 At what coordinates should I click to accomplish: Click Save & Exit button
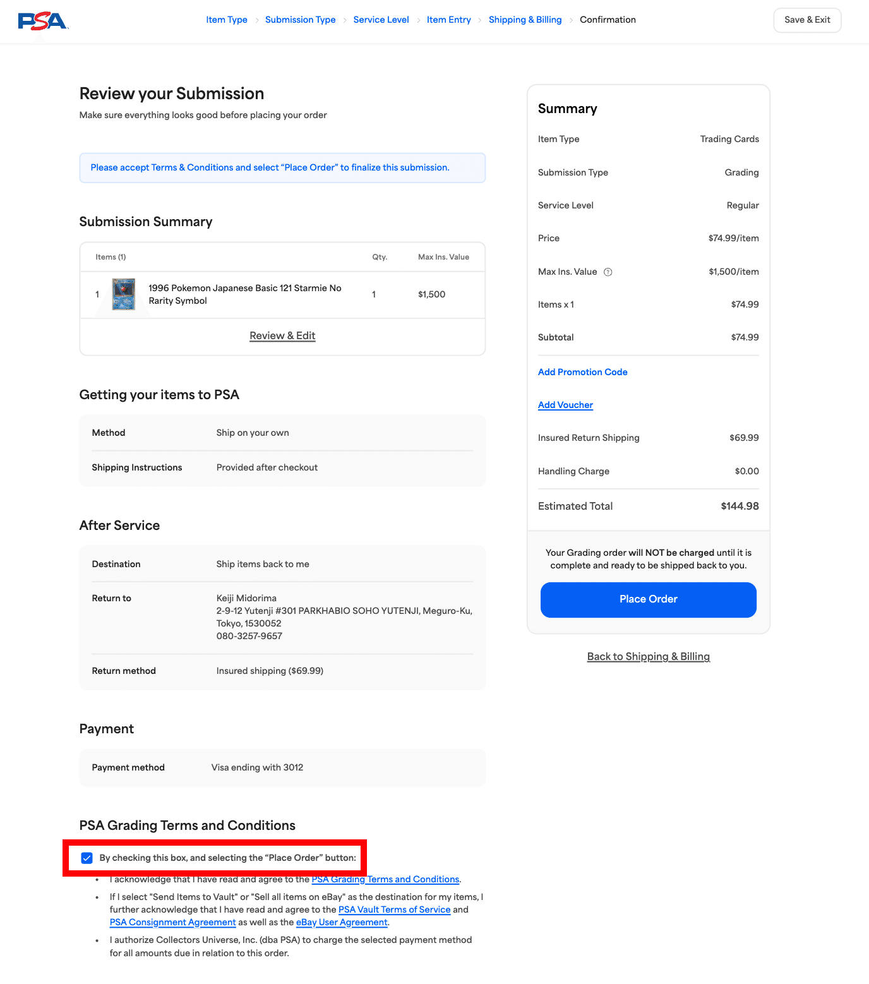click(x=807, y=20)
